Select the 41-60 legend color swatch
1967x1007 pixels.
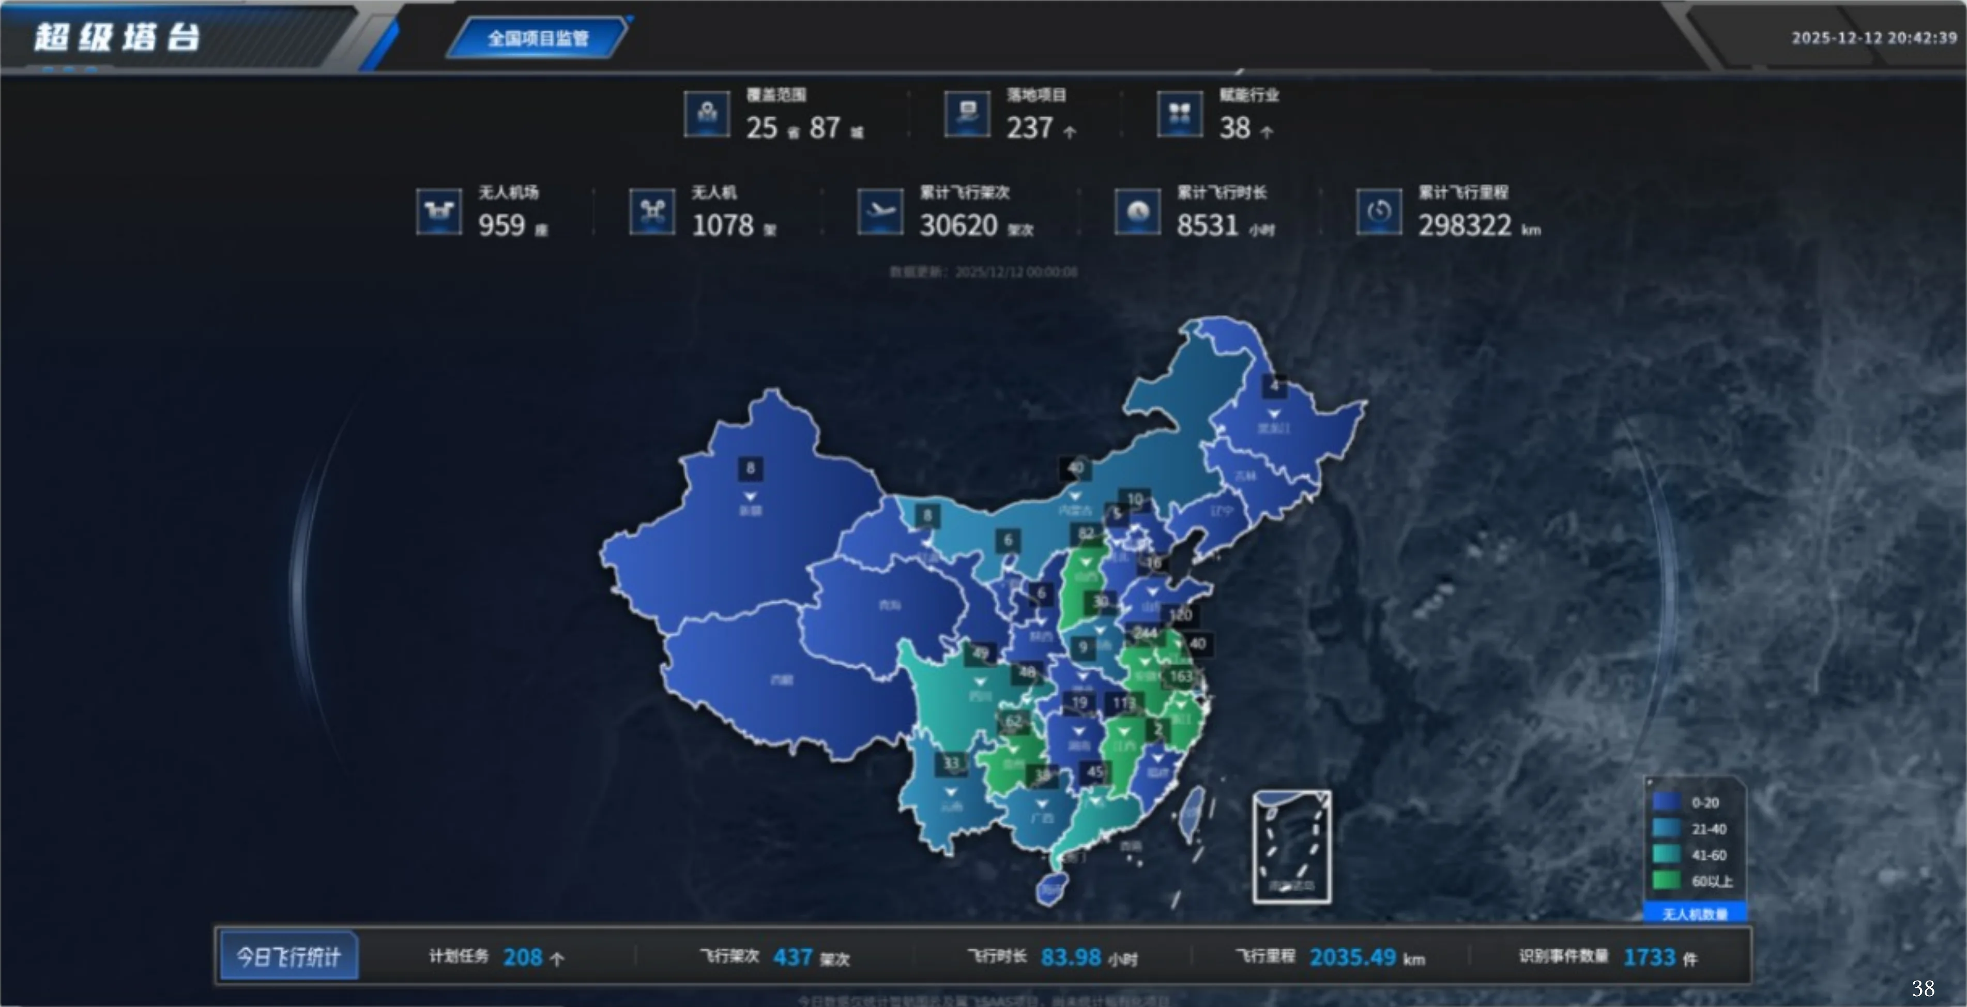coord(1666,855)
